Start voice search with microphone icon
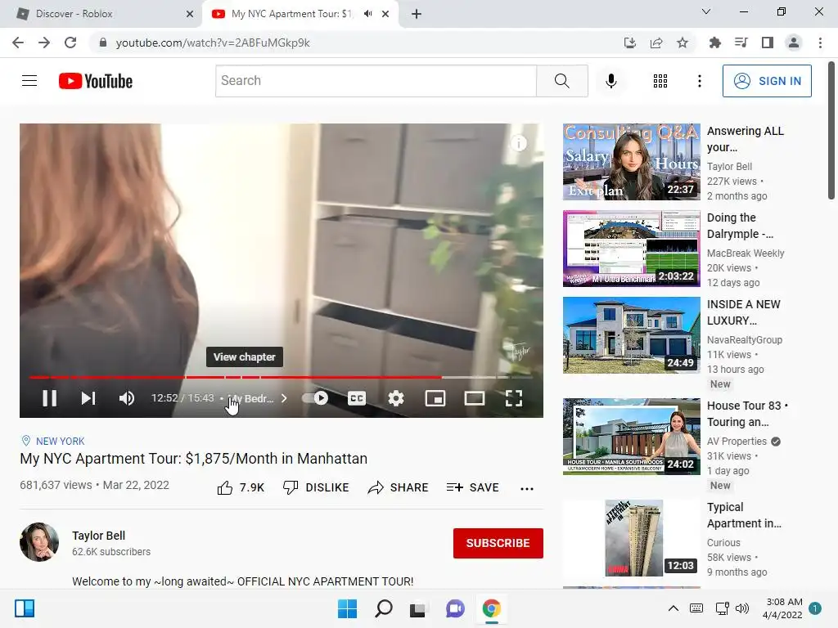 pos(611,81)
